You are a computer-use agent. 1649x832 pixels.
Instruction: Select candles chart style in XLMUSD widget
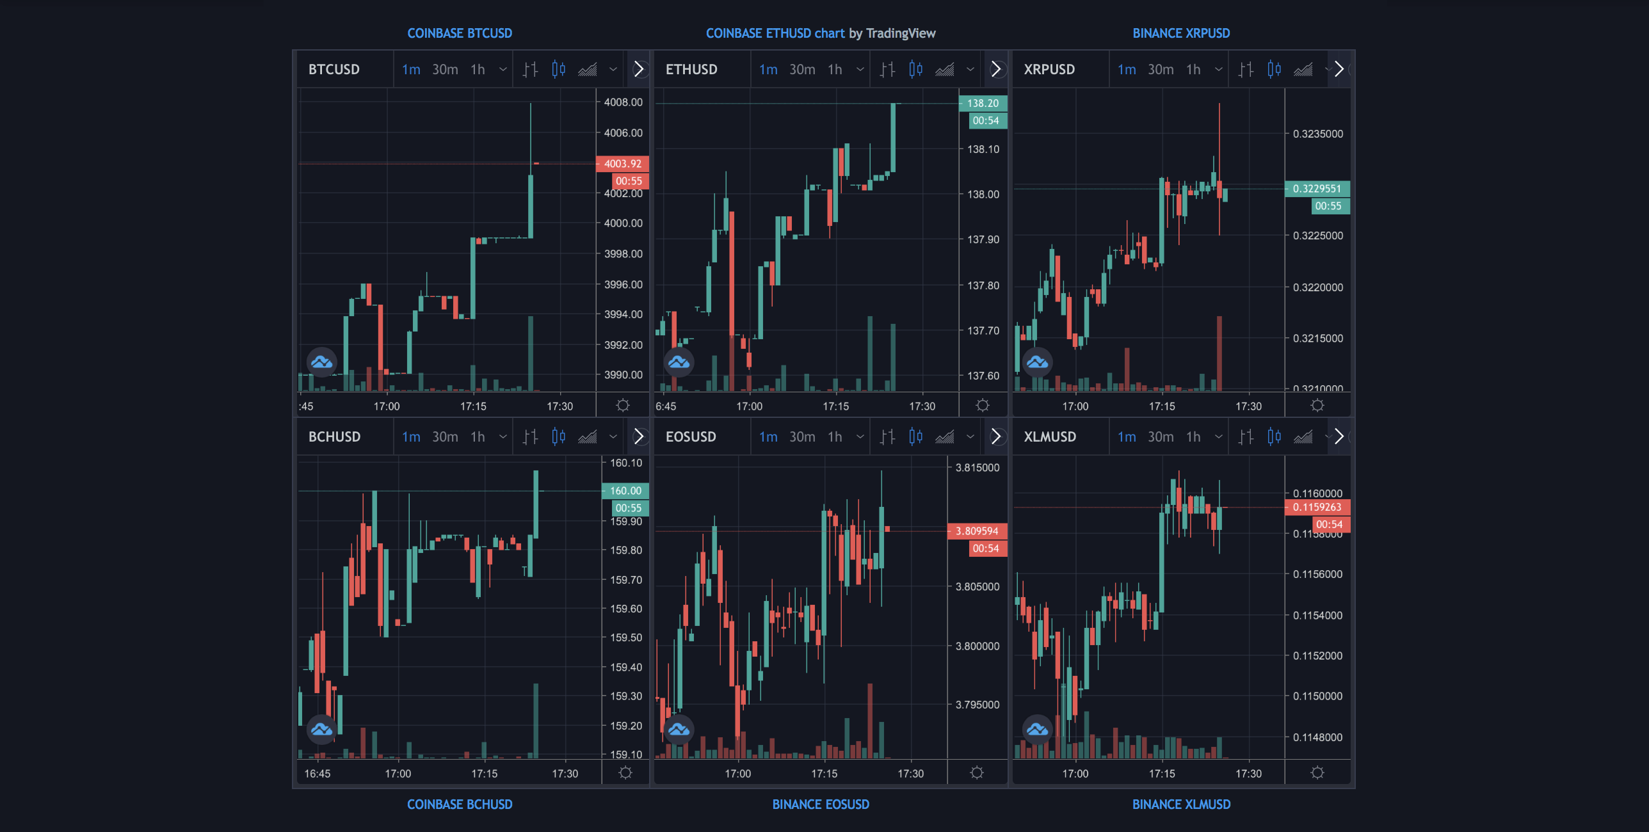pos(1274,436)
